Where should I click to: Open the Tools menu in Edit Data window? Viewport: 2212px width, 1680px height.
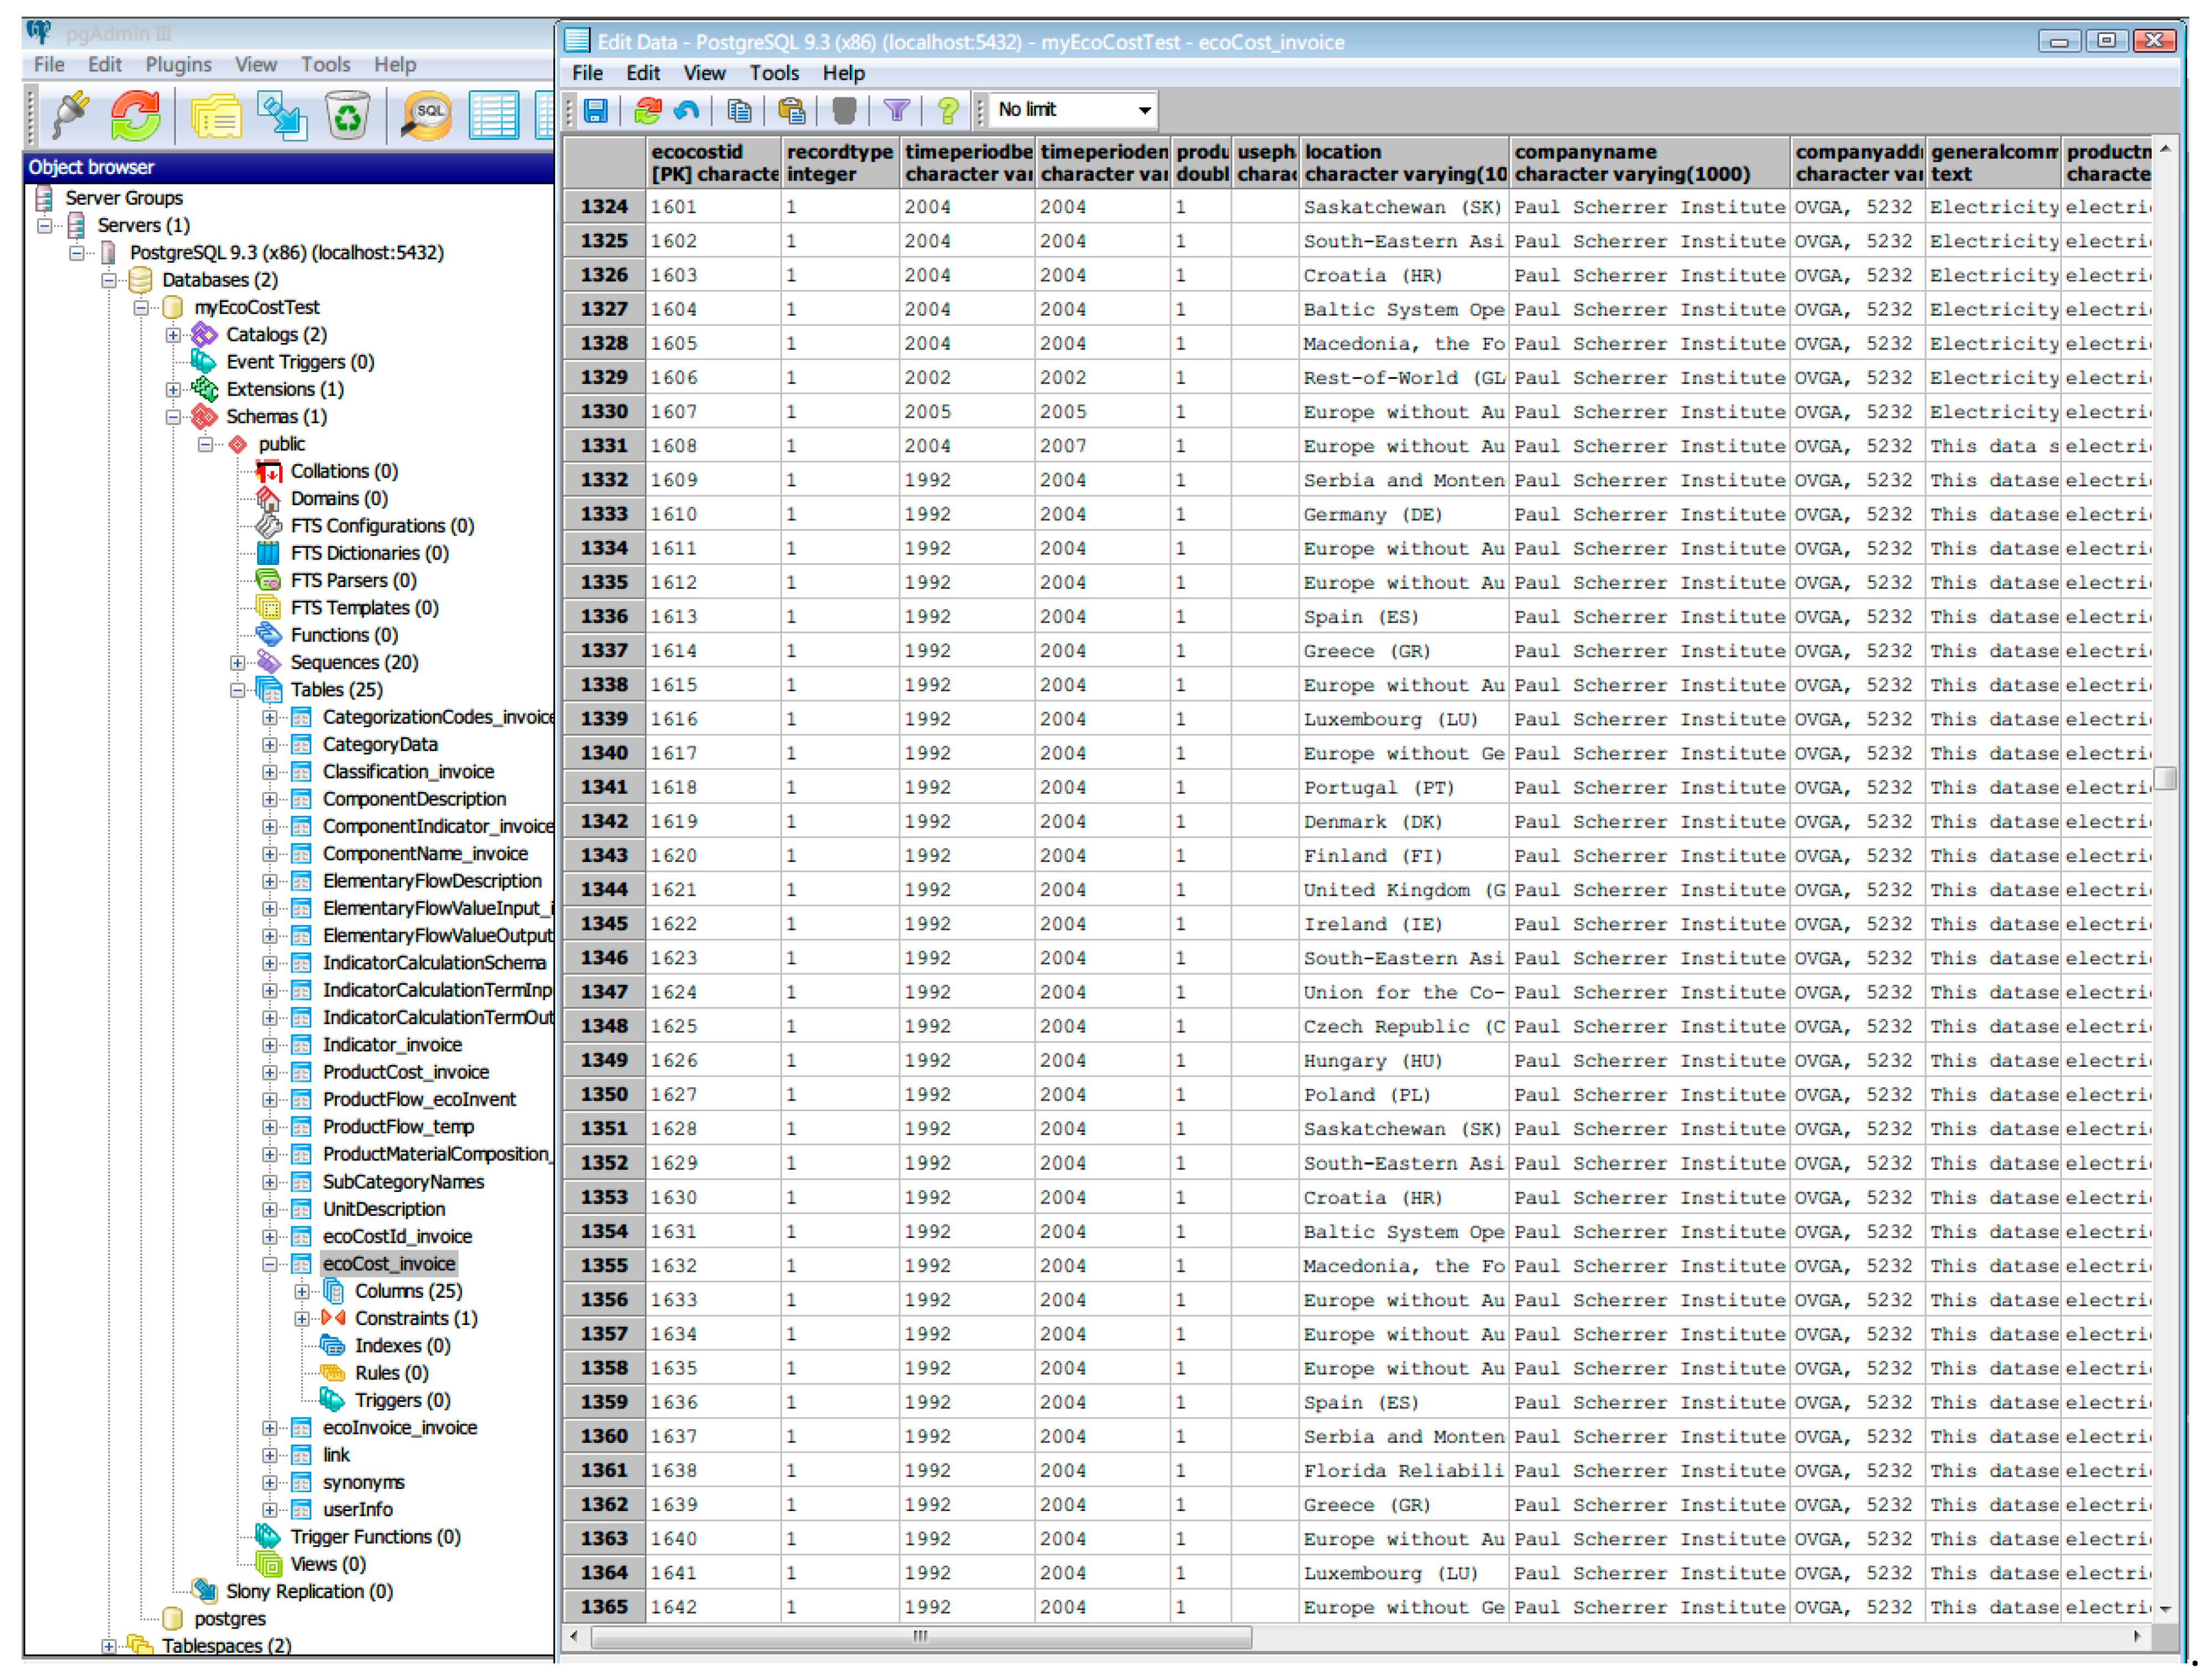774,74
